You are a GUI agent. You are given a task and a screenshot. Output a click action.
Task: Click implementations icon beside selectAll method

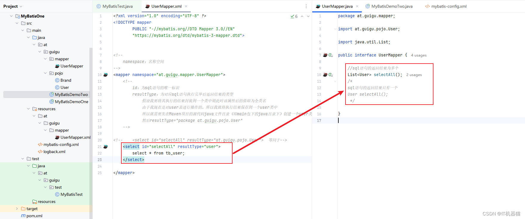[x=330, y=75]
